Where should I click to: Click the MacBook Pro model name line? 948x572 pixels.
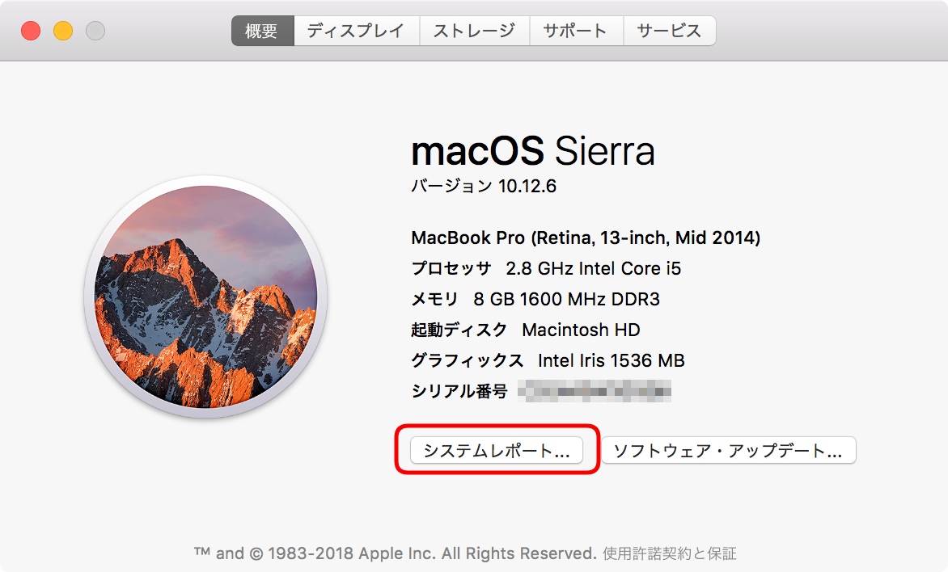(x=586, y=238)
